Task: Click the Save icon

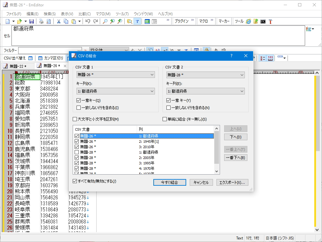Action: [x=32, y=21]
